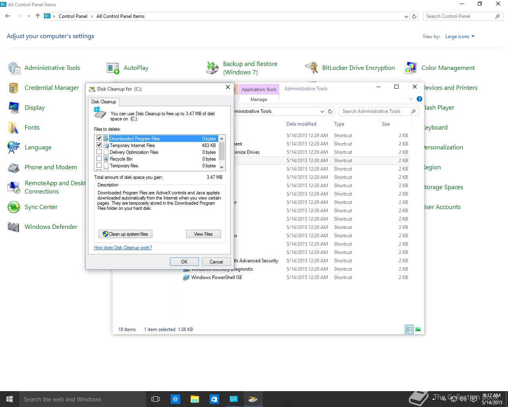Click the Control Panel breadcrumb
This screenshot has height=407, width=508.
click(x=73, y=16)
